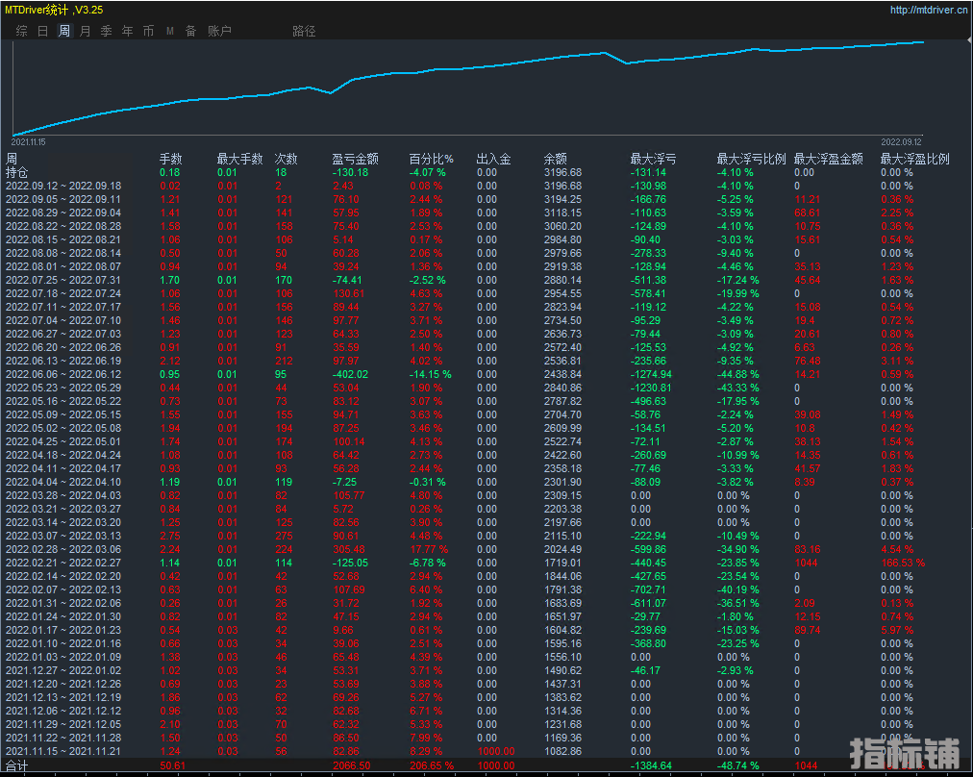Viewport: 973px width, 777px height.
Task: Click the 最大手数 column header
Action: [240, 159]
